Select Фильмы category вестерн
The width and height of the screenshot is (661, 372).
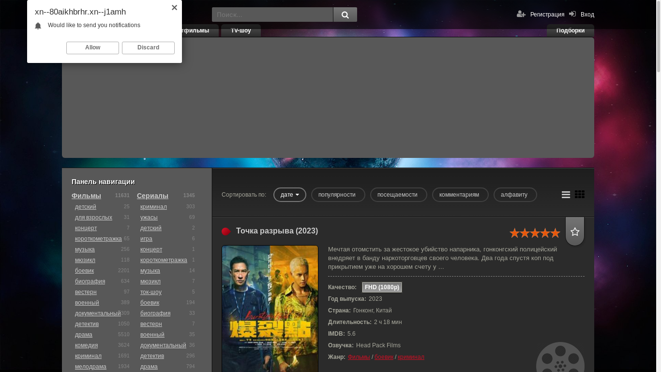86,292
